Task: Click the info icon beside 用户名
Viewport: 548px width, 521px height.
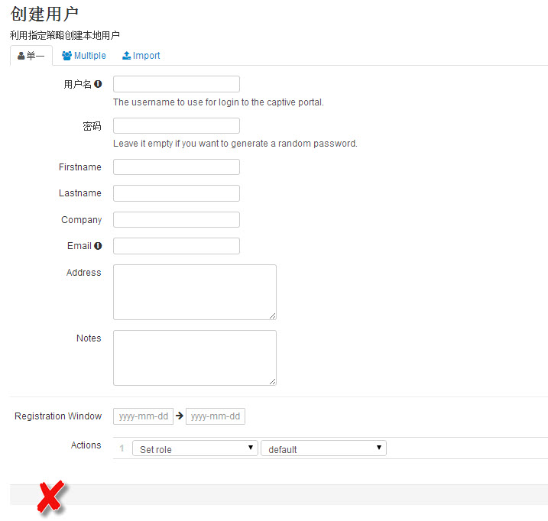Action: [98, 84]
